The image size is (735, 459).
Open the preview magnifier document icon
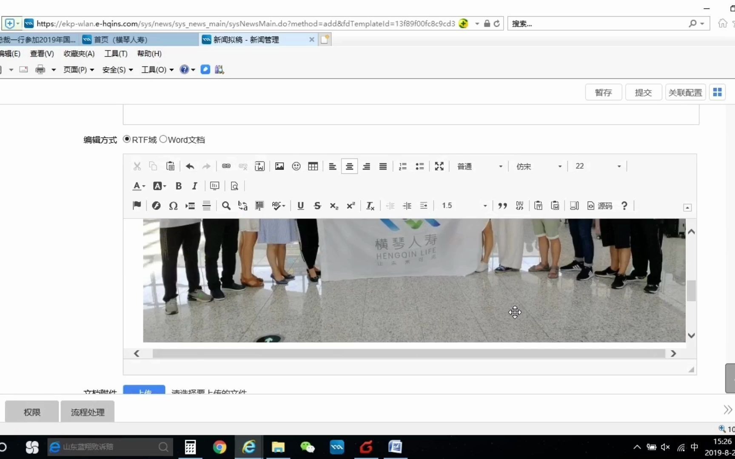pos(234,186)
